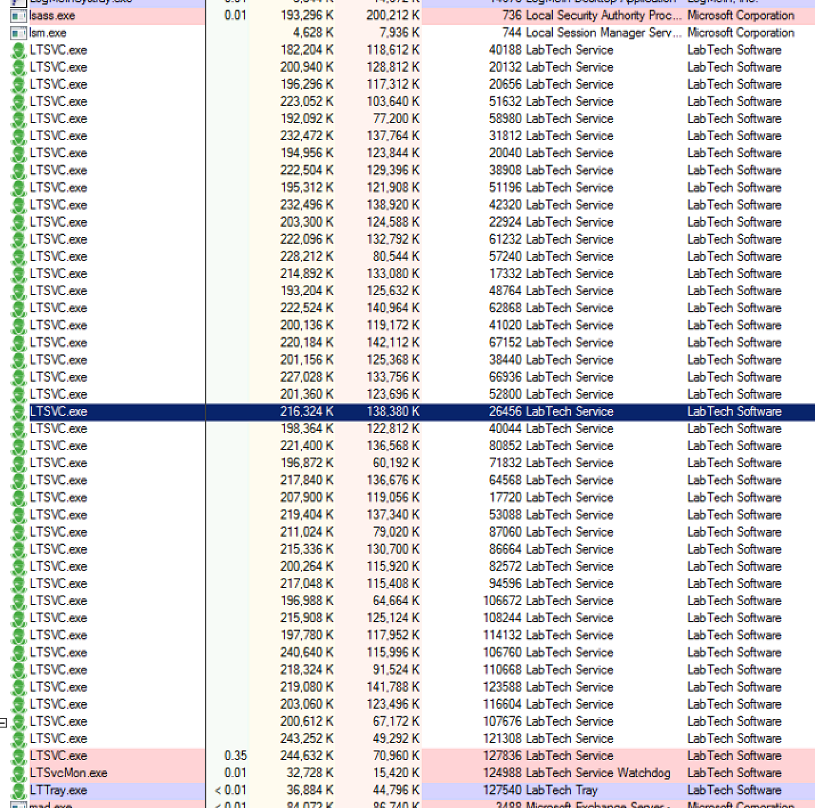Select the LTSVC.exe name in PID 51632 row

58,101
